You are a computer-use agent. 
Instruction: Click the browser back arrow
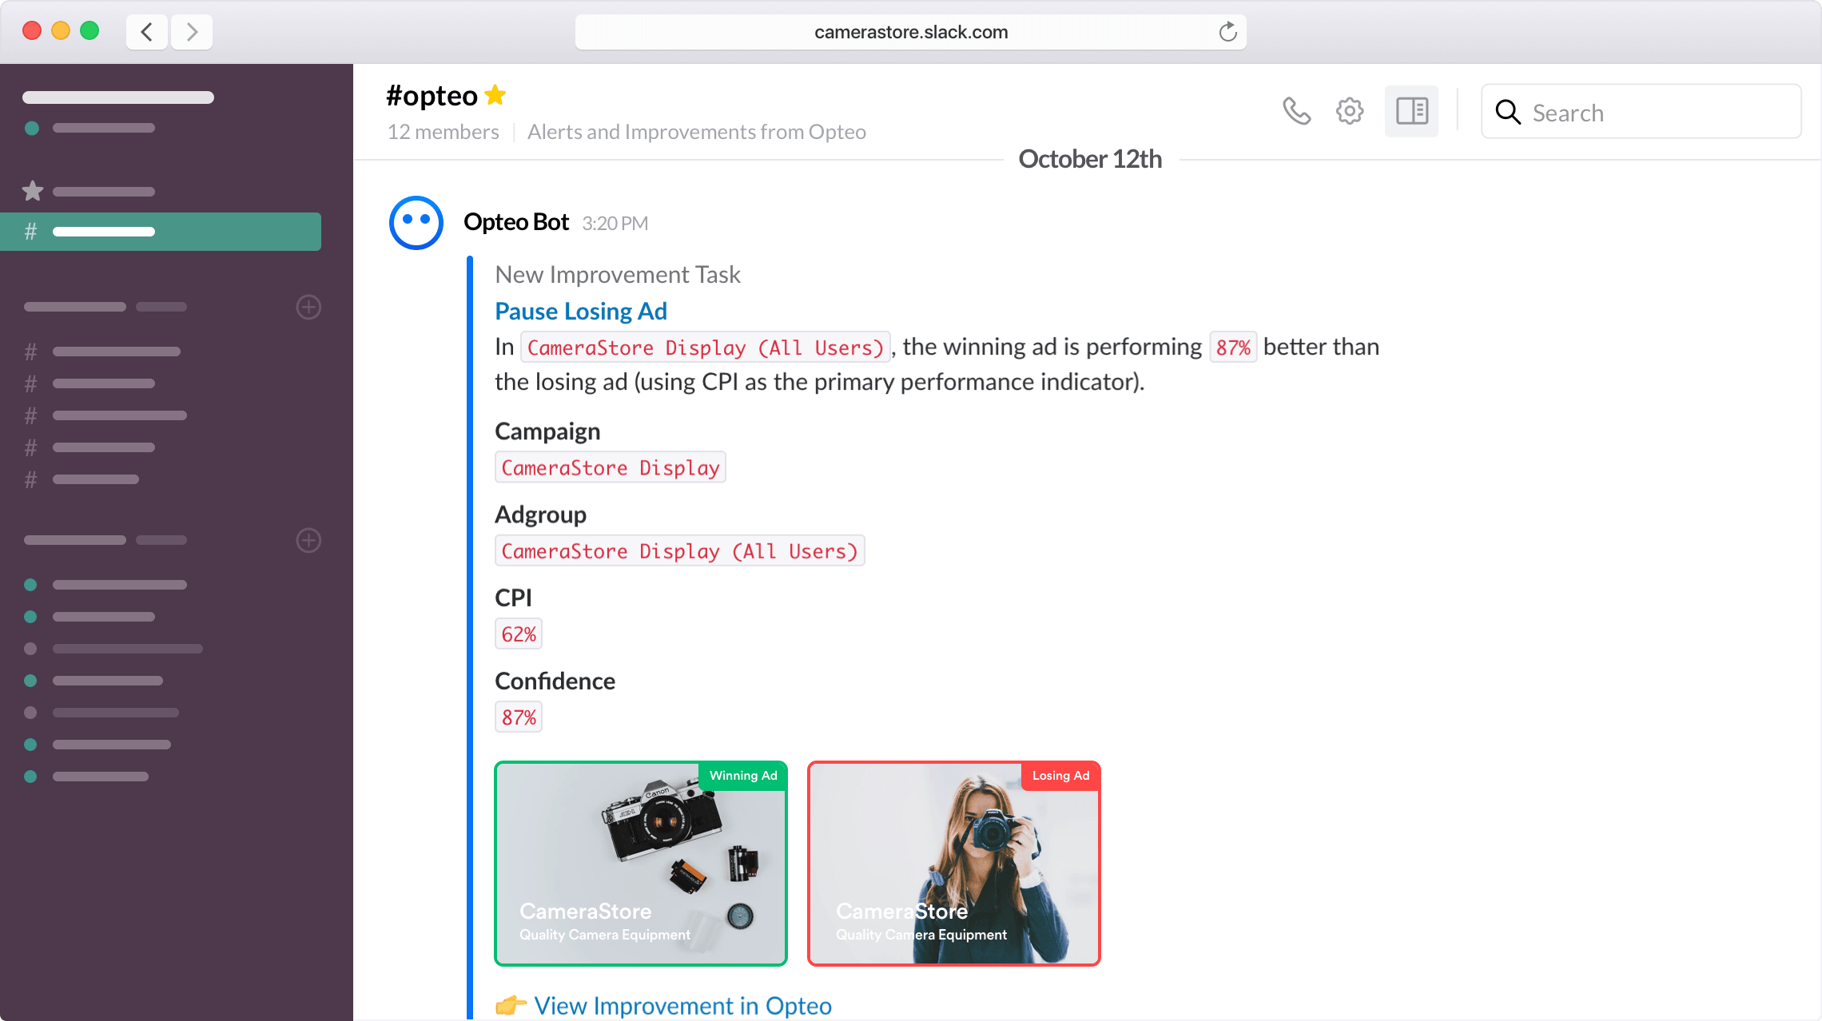[147, 32]
